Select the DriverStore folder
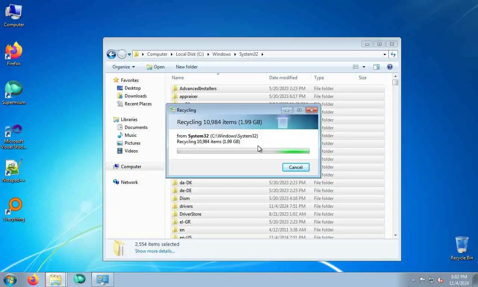Image resolution: width=478 pixels, height=287 pixels. coord(277,214)
